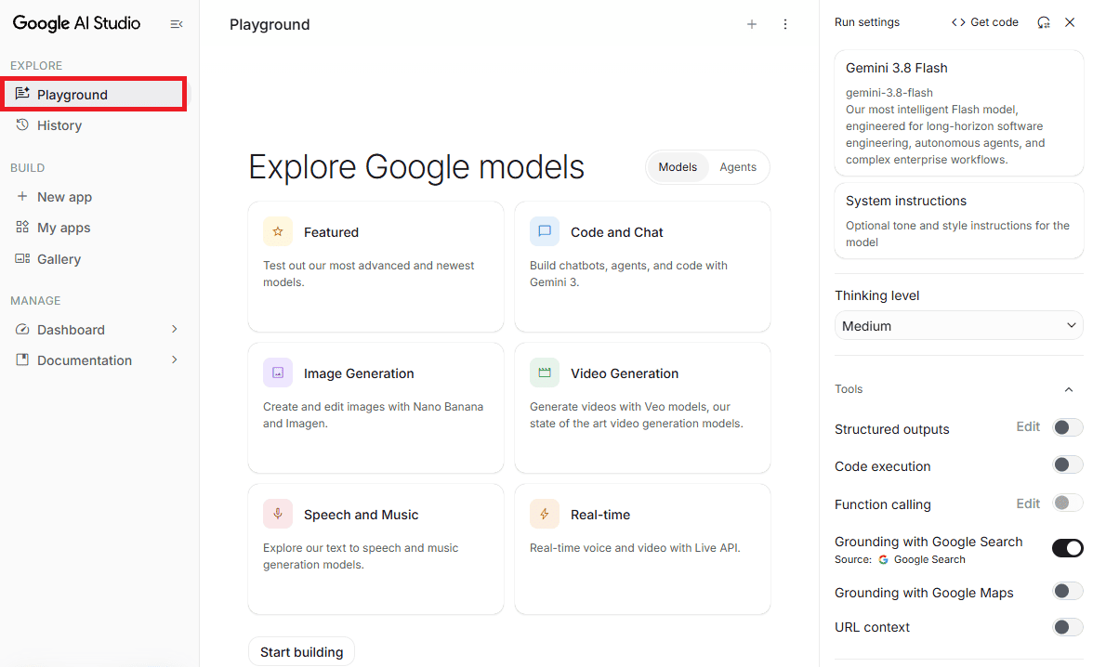Open the Thinking level Medium dropdown
This screenshot has height=667, width=1093.
(958, 325)
